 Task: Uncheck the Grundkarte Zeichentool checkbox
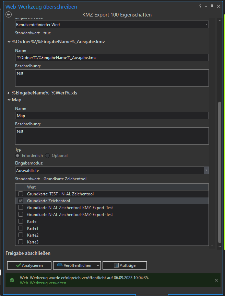(x=21, y=201)
